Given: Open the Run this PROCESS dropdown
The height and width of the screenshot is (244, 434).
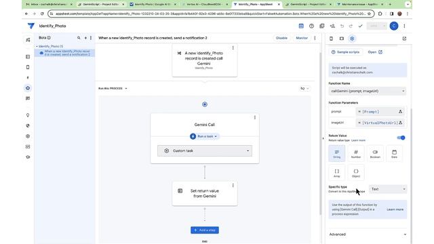Looking at the screenshot, I should tap(113, 89).
